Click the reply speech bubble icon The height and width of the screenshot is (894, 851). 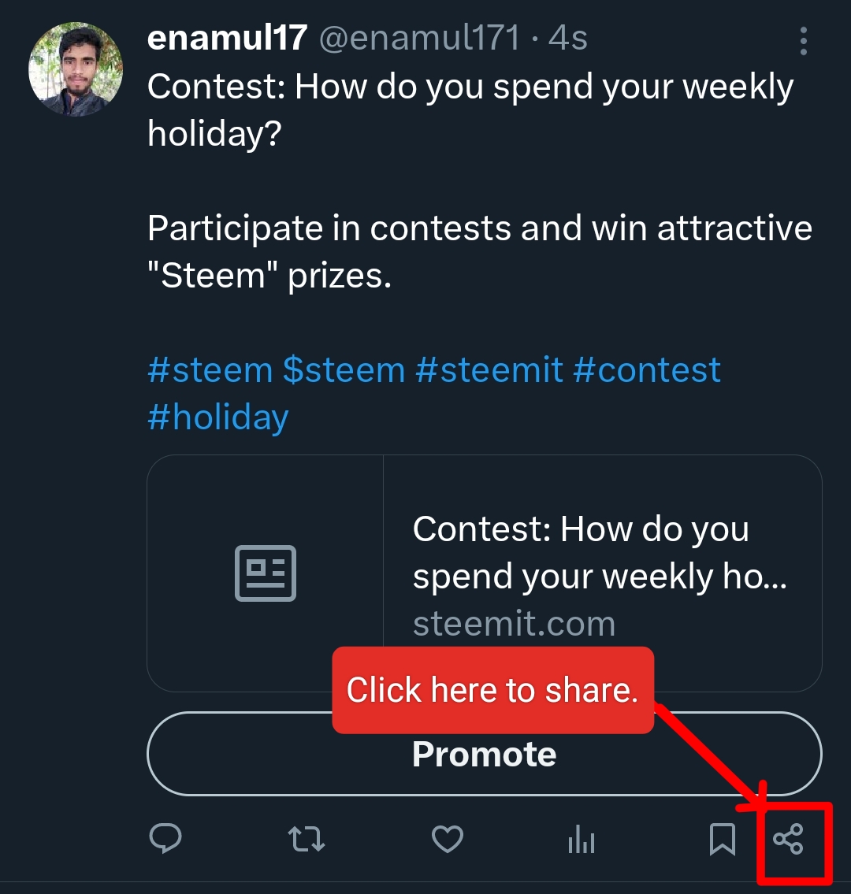(165, 839)
